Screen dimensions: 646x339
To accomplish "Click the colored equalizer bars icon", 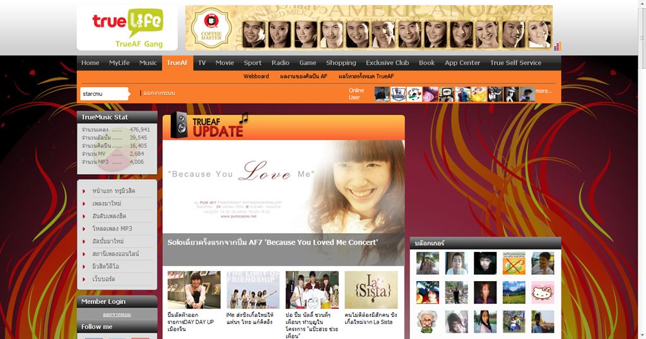I will click(558, 46).
